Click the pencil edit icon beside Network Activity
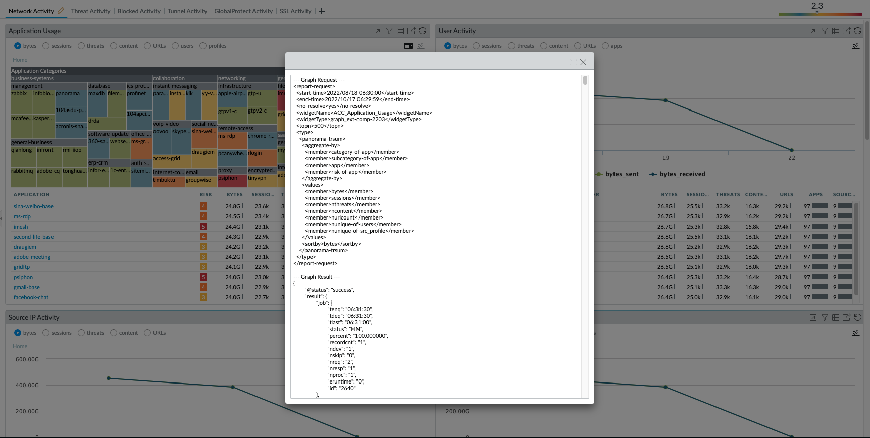 point(61,11)
